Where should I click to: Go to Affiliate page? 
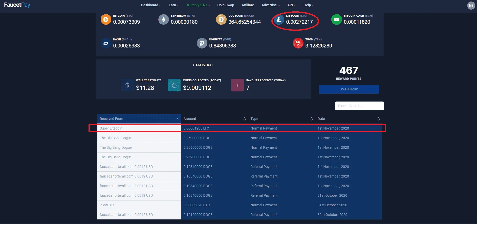click(x=248, y=5)
